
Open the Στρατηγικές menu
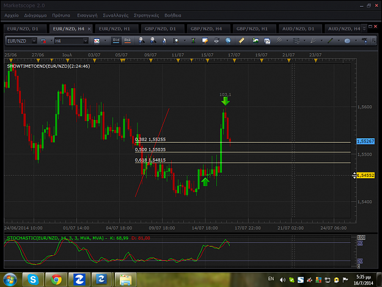click(x=147, y=15)
